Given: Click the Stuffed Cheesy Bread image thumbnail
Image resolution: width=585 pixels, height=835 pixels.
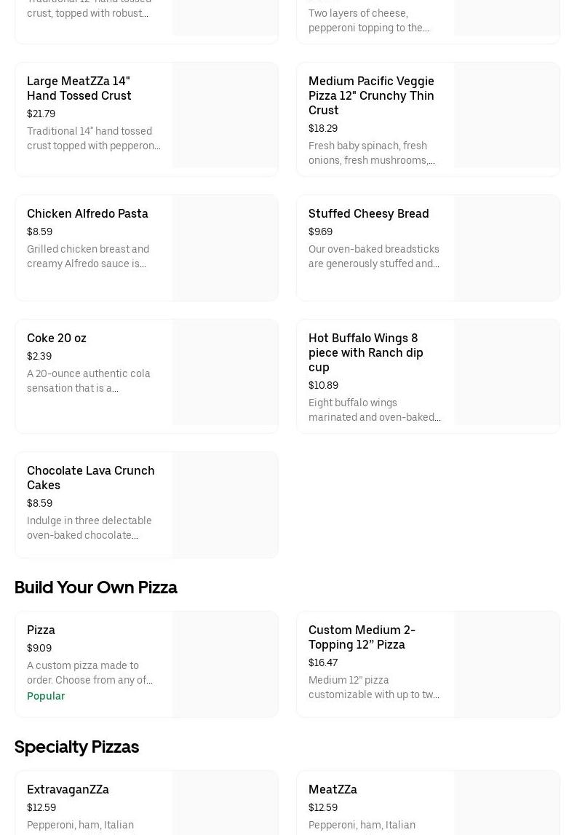Looking at the screenshot, I should (506, 248).
